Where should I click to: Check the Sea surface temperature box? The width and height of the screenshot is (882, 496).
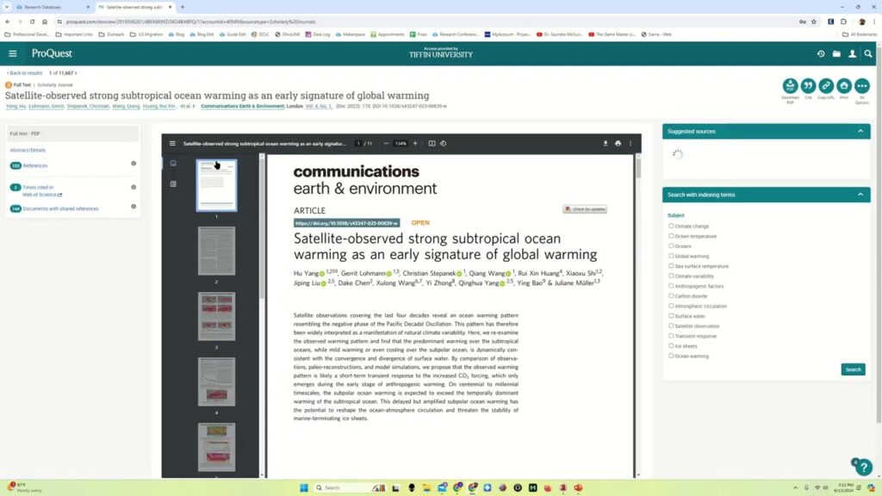click(671, 266)
